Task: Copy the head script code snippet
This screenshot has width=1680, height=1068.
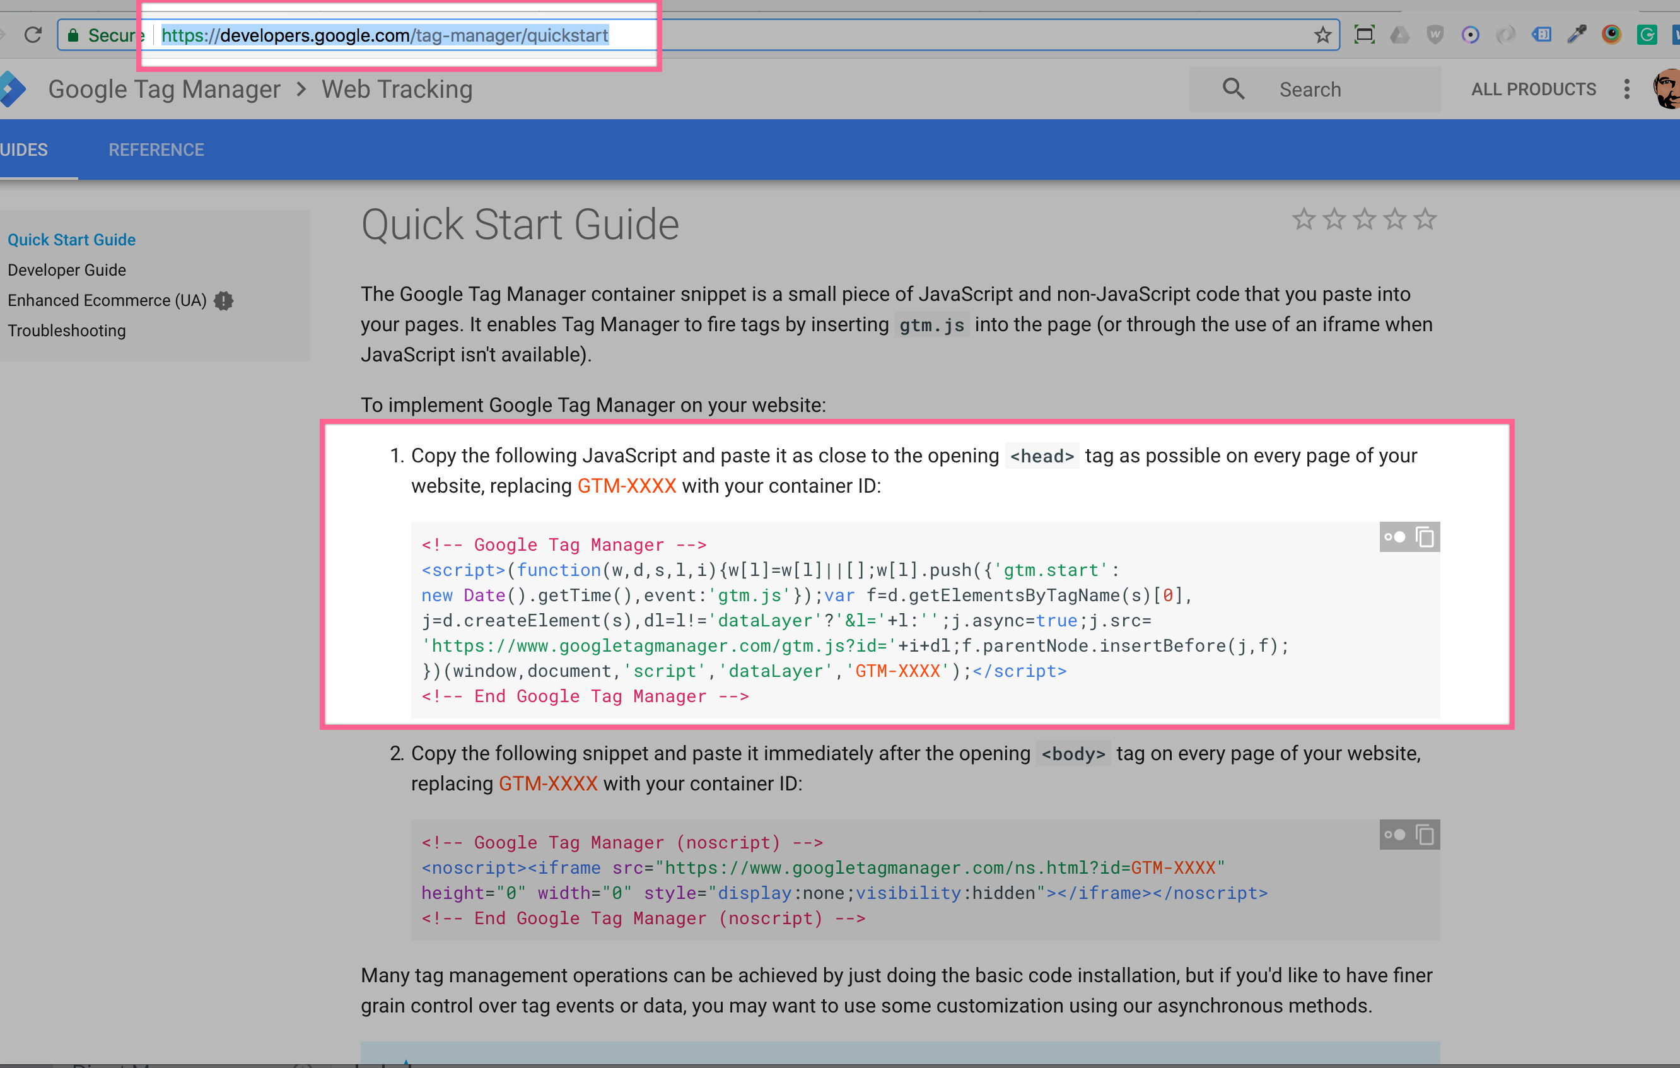Action: [x=1425, y=537]
